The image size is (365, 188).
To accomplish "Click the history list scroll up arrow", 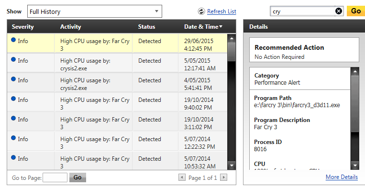I will point(232,38).
